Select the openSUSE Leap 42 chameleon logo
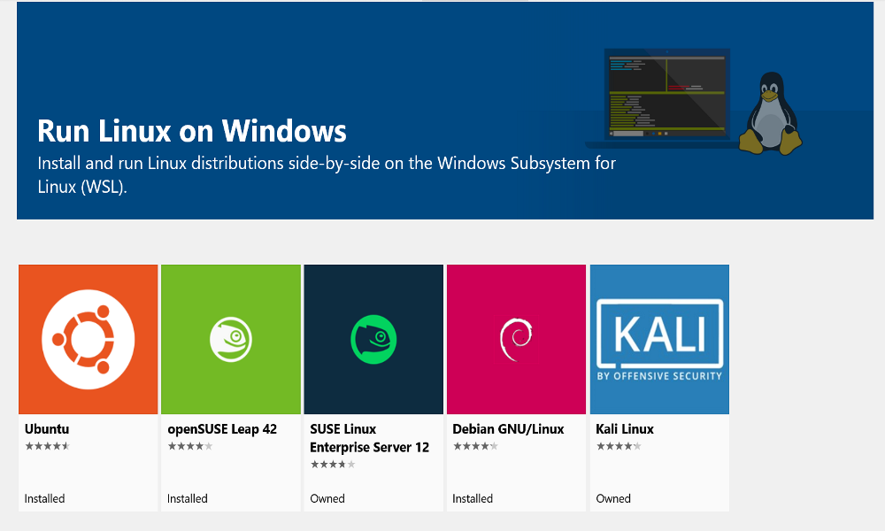The width and height of the screenshot is (885, 531). [x=230, y=339]
